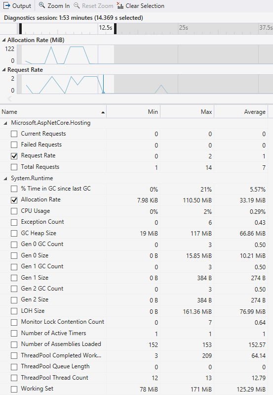The height and width of the screenshot is (395, 273).
Task: Click the 161.36 MiB LOH Size max value
Action: tap(197, 312)
